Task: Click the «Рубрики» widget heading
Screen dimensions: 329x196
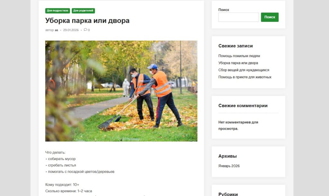Action: (228, 194)
